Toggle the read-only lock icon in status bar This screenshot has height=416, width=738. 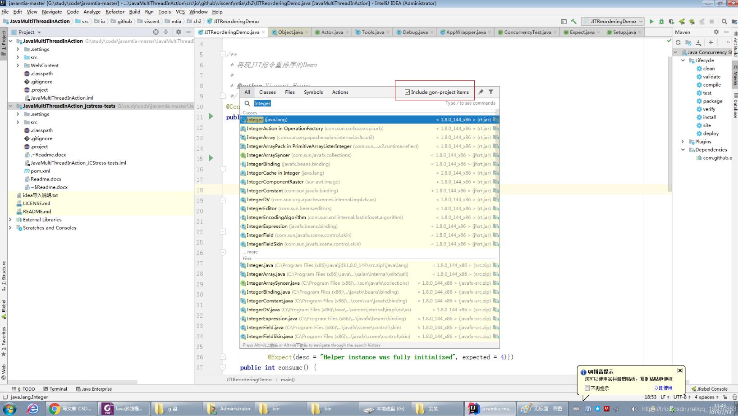(x=725, y=397)
